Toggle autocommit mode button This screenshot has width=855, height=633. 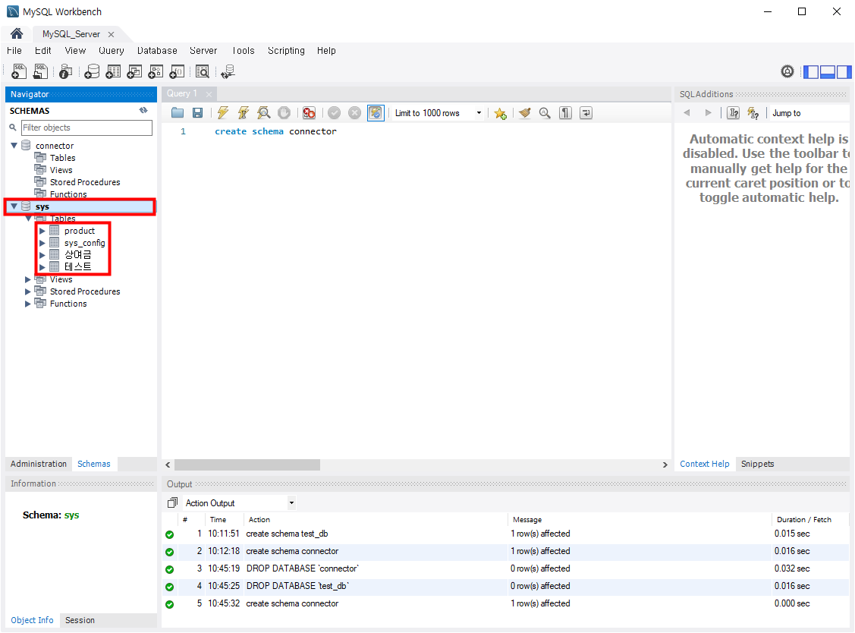(x=376, y=113)
